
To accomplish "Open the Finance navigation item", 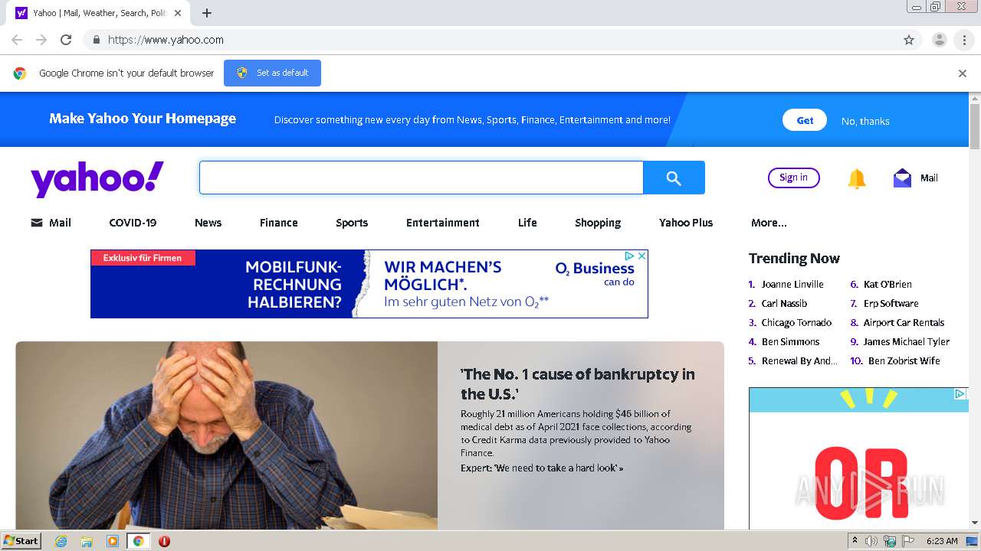I will [278, 223].
